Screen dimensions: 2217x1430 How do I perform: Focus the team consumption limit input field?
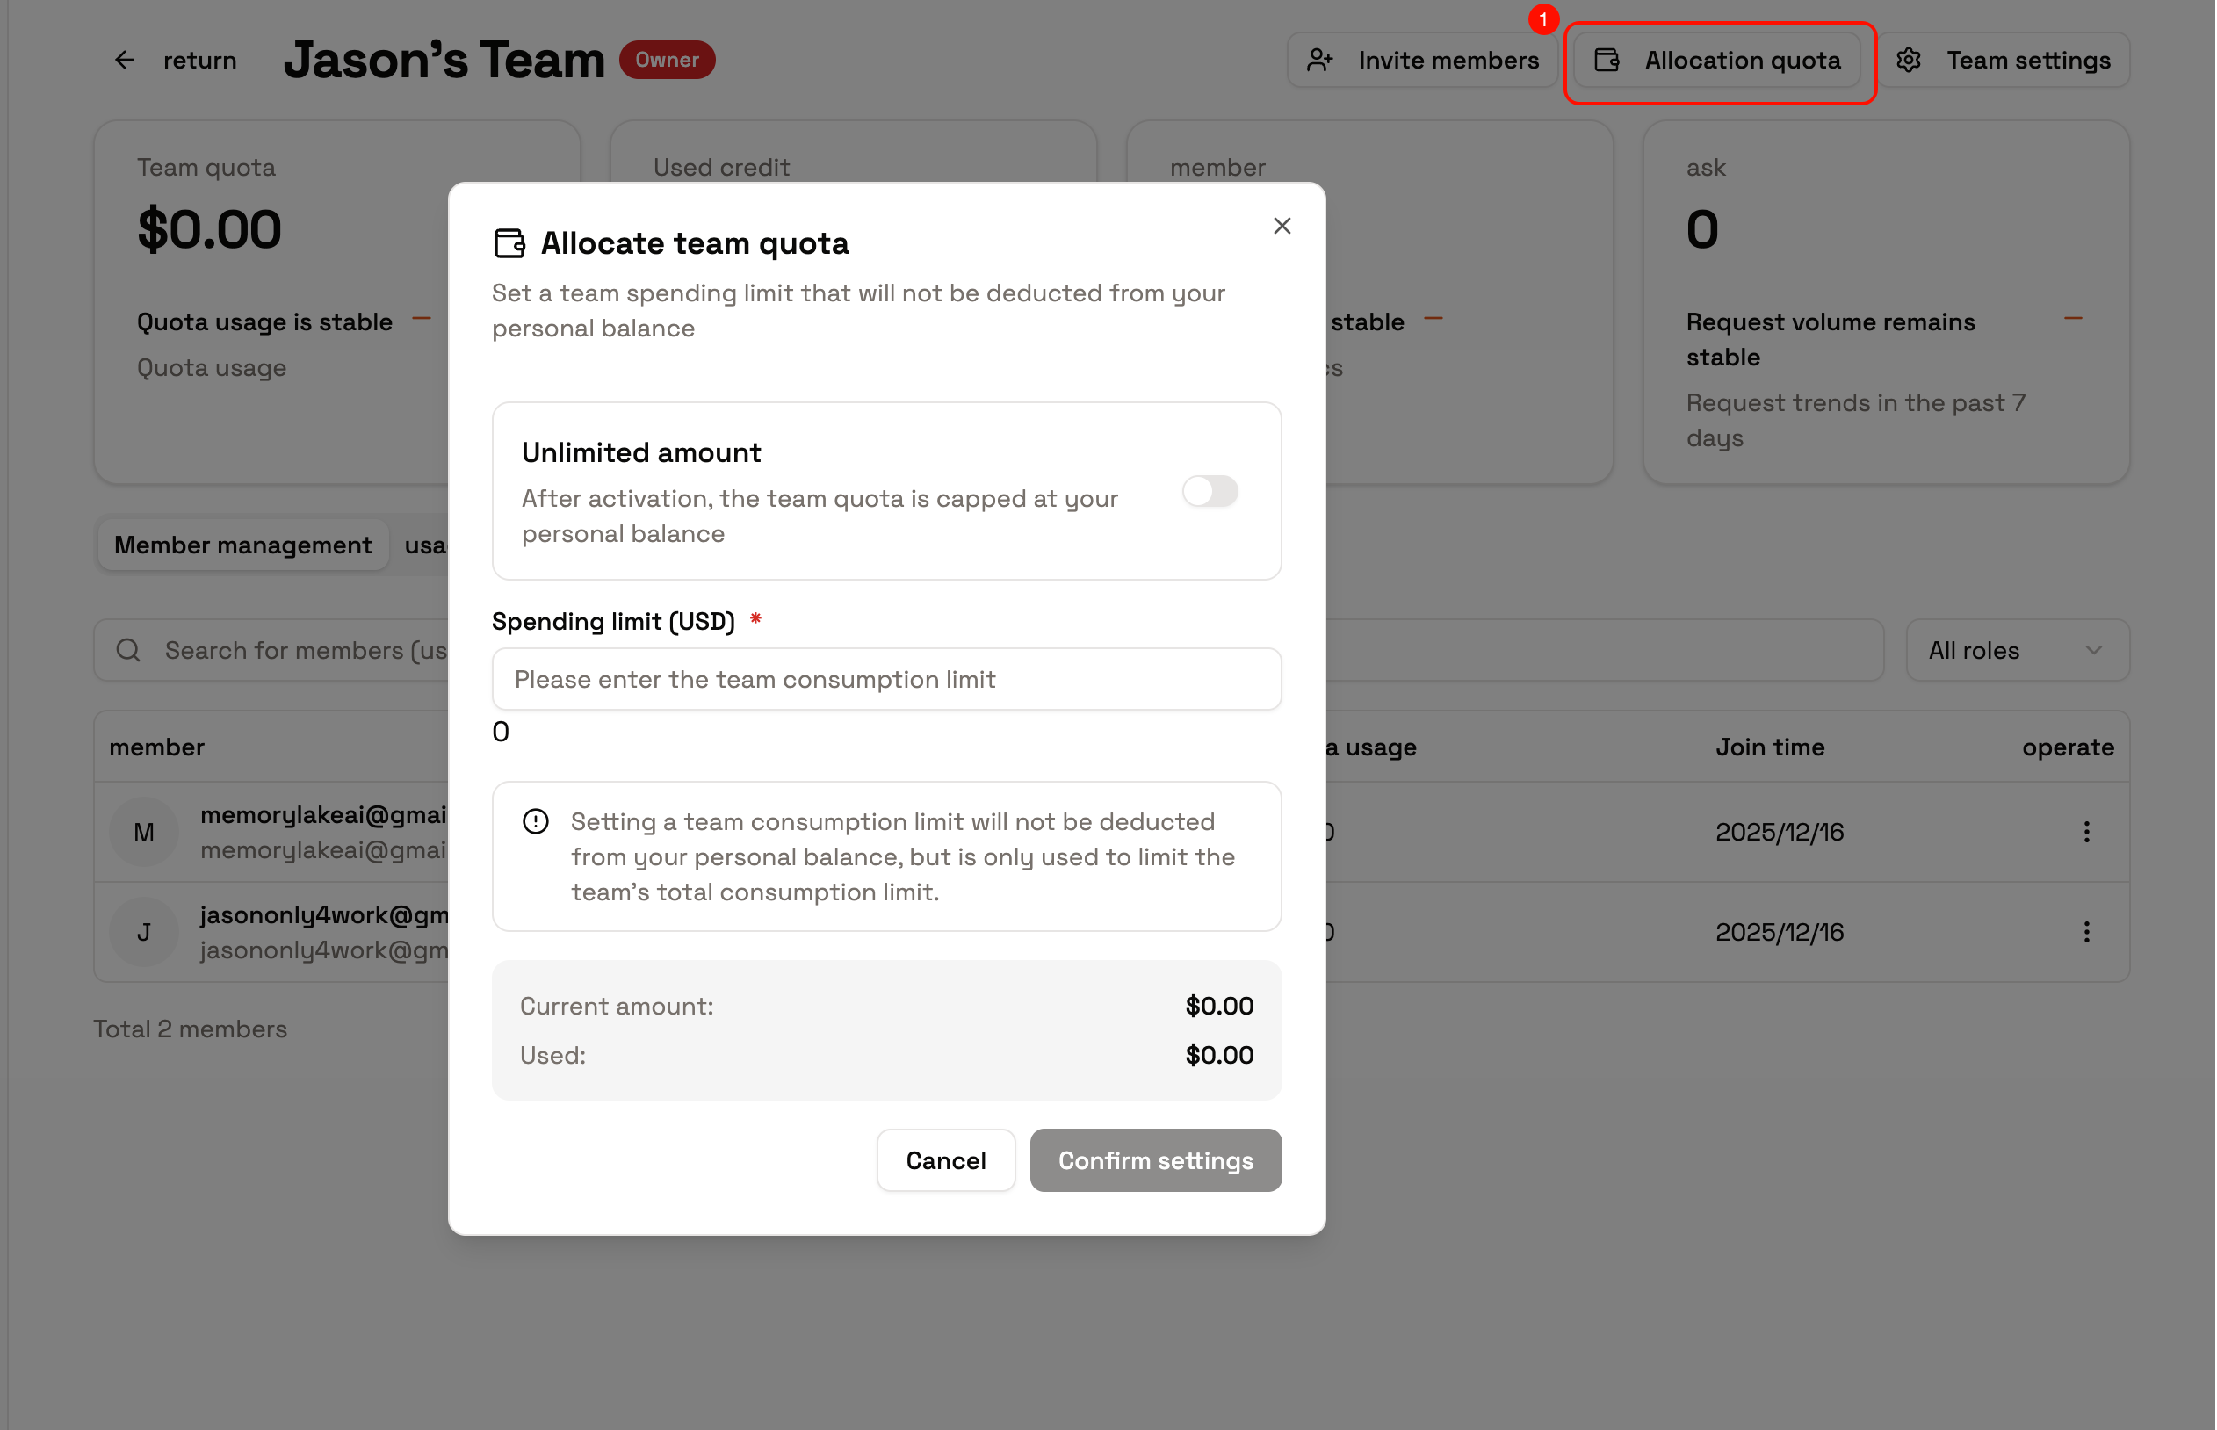885,679
